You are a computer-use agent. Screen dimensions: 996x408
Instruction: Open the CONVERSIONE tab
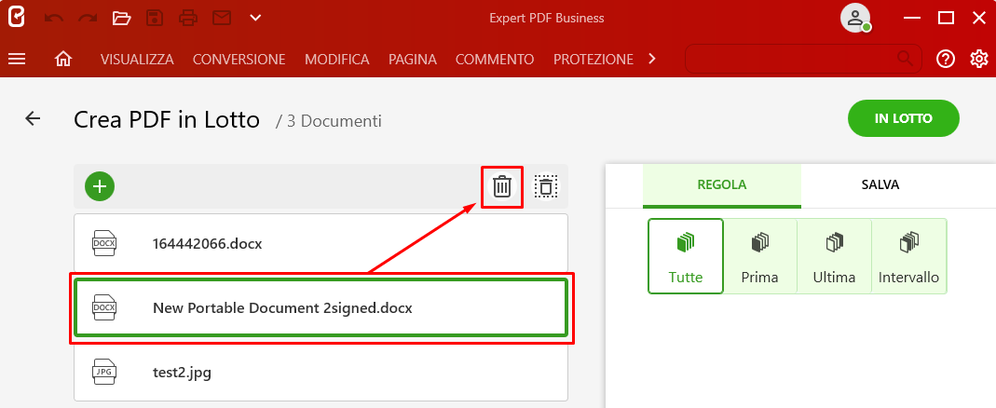(239, 59)
